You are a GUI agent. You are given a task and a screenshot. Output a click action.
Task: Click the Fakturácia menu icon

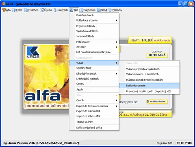[x=82, y=10]
